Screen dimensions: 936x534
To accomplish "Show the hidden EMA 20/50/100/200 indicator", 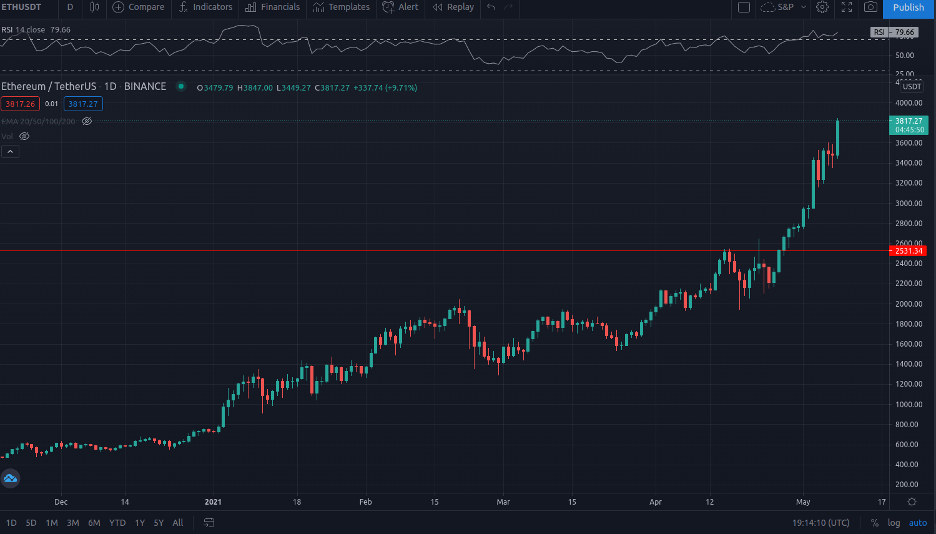I will click(x=87, y=121).
